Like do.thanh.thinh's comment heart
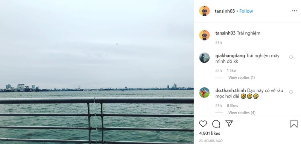This screenshot has width=301, height=144. 291,92
